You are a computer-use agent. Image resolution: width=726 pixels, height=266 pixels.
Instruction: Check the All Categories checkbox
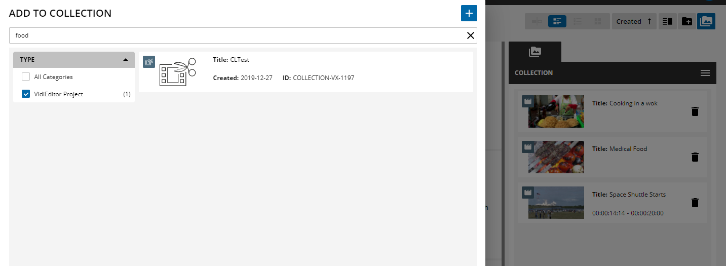(26, 77)
